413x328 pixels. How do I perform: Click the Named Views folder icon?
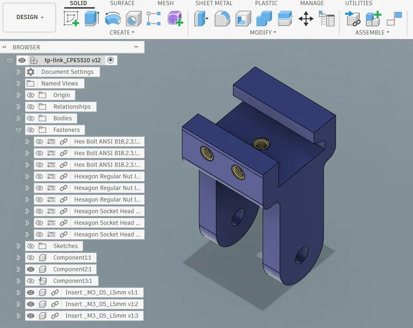point(31,83)
